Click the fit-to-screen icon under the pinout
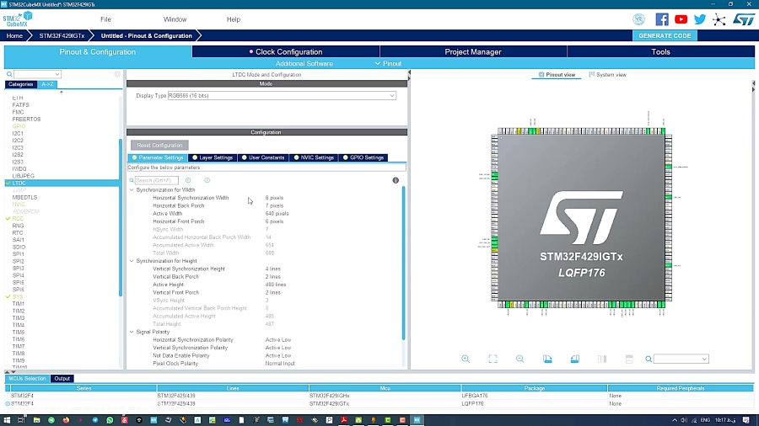Screen dimensions: 759x426 click(493, 359)
